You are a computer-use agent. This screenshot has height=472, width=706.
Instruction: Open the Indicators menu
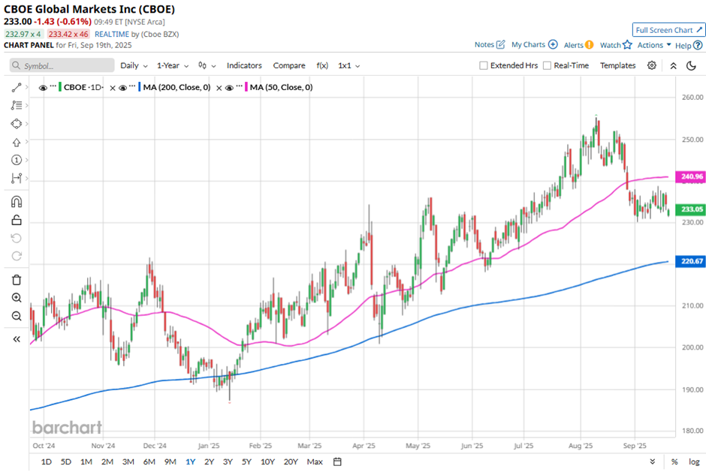tap(244, 65)
